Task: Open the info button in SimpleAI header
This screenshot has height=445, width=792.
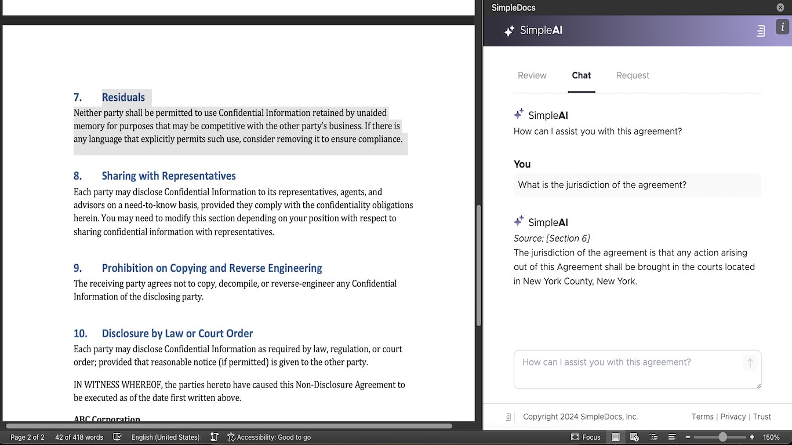Action: (782, 28)
